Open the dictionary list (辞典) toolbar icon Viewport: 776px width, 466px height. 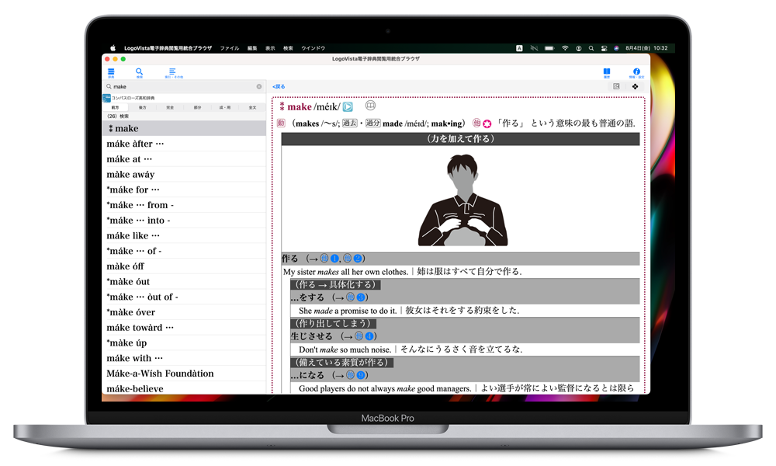pos(111,73)
